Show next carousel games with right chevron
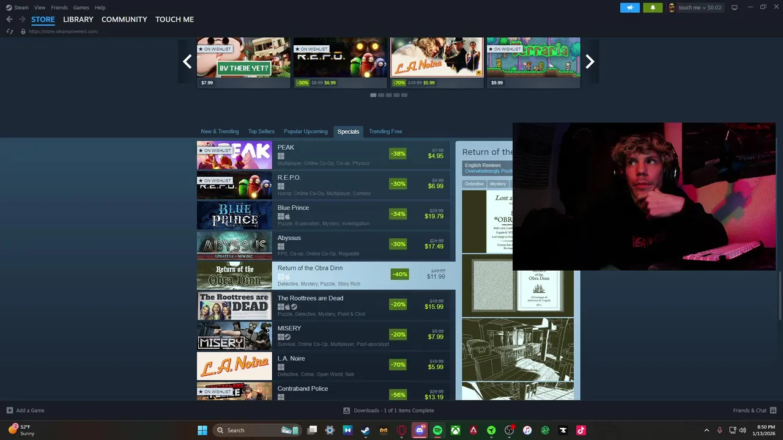 [590, 61]
